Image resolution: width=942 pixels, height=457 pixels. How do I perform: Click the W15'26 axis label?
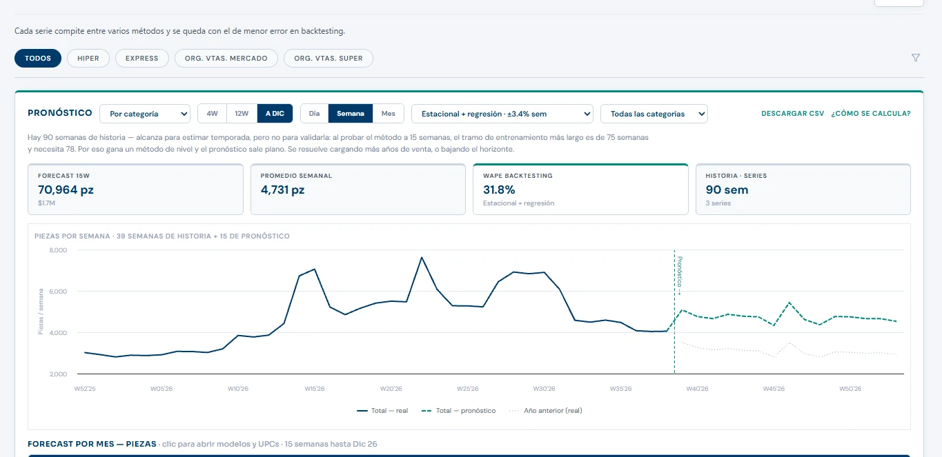[x=314, y=389]
